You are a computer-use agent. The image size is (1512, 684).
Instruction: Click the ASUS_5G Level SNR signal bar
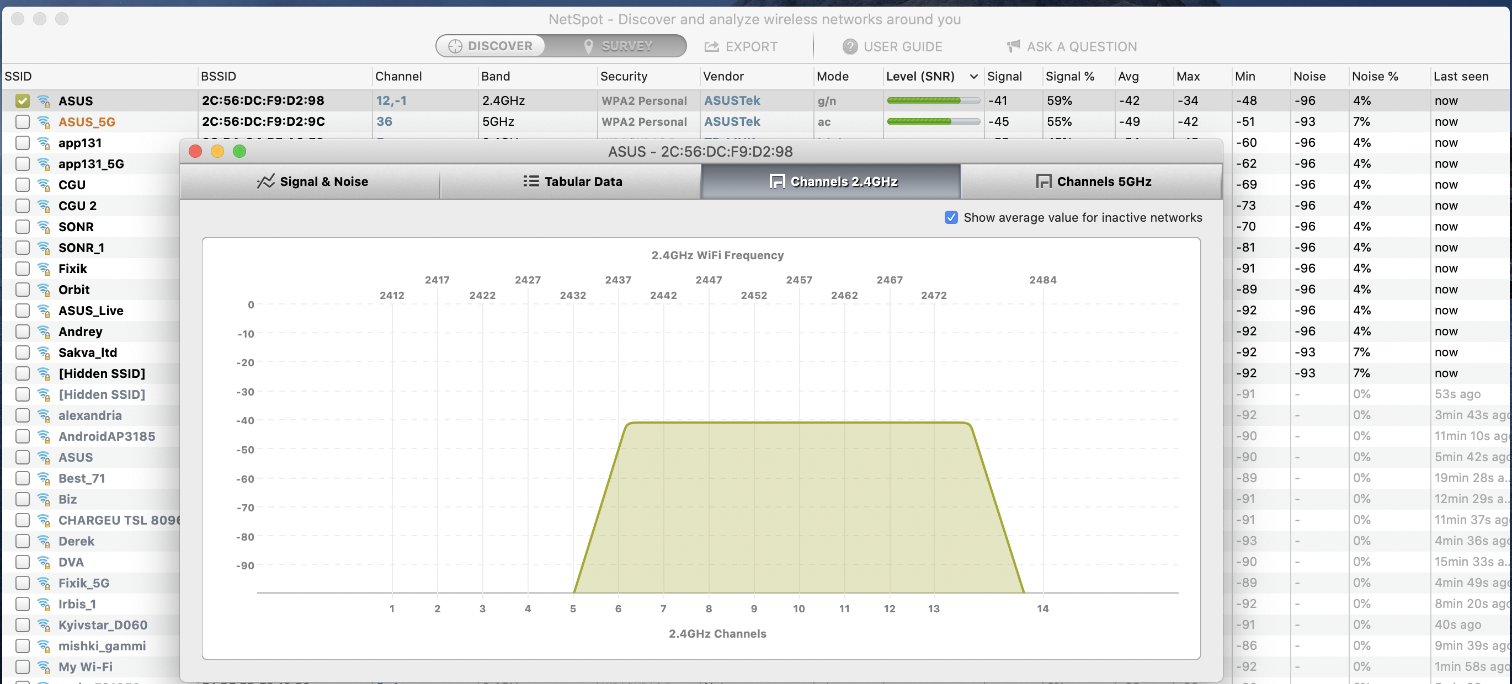click(x=933, y=122)
